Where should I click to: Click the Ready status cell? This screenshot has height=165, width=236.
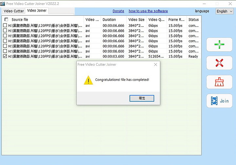pos(193,56)
